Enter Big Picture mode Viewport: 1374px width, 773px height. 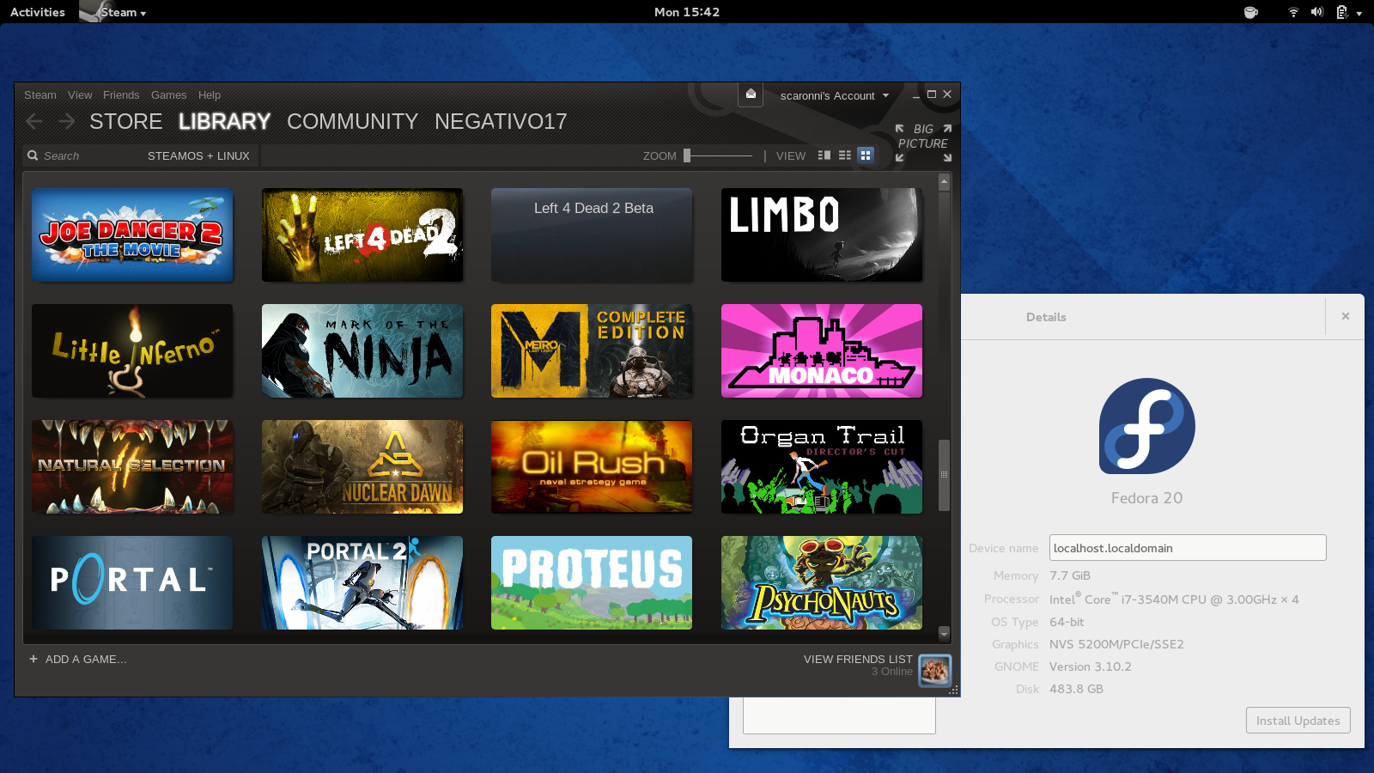922,137
